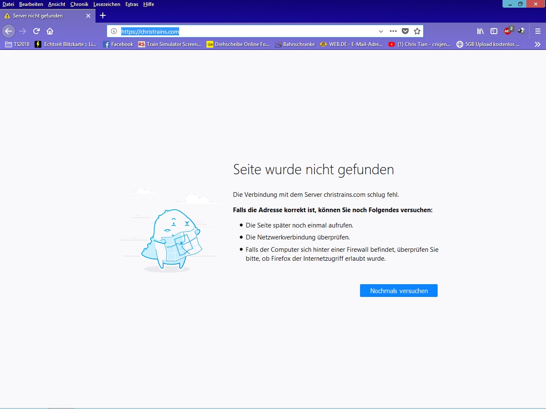Close the Firefox window
The width and height of the screenshot is (546, 409).
tap(536, 4)
